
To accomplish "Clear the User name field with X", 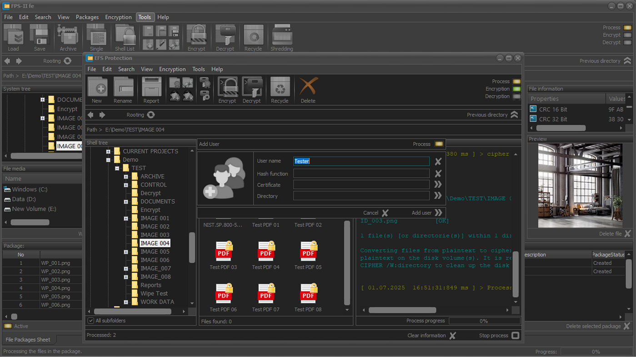I will (x=438, y=161).
